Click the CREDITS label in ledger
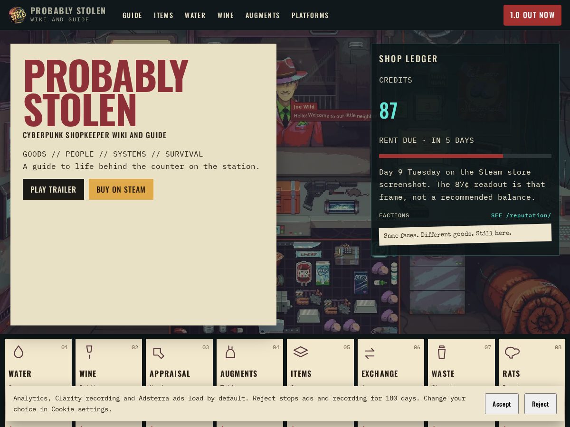The image size is (570, 427). click(x=396, y=80)
